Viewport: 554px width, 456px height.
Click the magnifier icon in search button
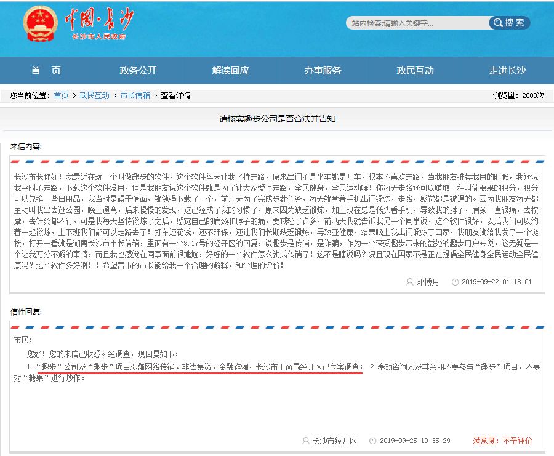pyautogui.click(x=498, y=23)
